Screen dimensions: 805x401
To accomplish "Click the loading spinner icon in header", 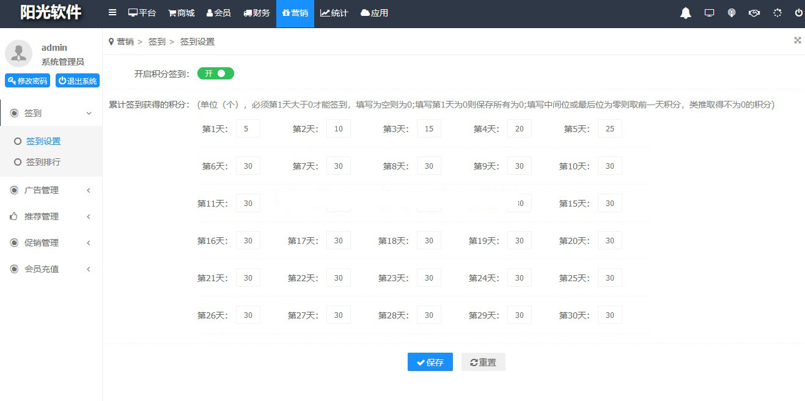I will pyautogui.click(x=777, y=13).
